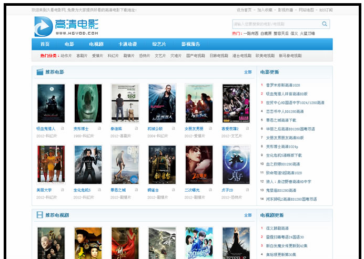Click 全部 link in 推荐电视剧 section
The image size is (364, 259).
[248, 215]
